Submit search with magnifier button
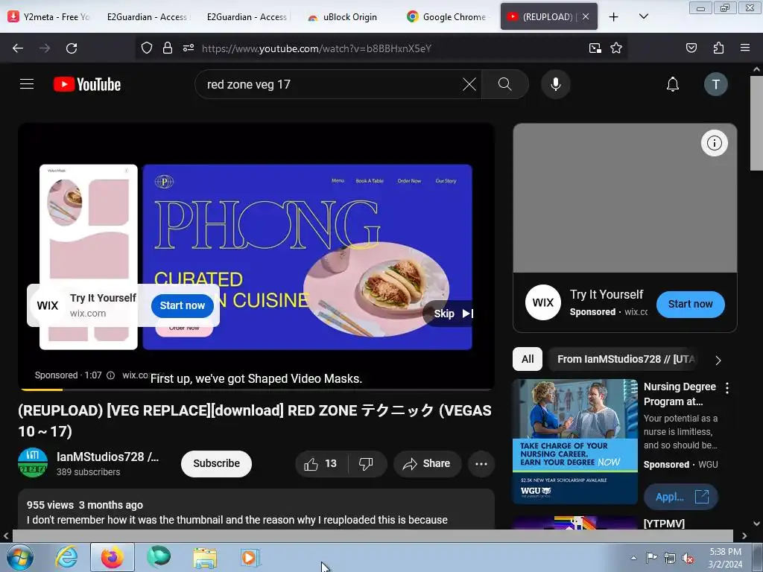This screenshot has height=572, width=763. point(504,84)
